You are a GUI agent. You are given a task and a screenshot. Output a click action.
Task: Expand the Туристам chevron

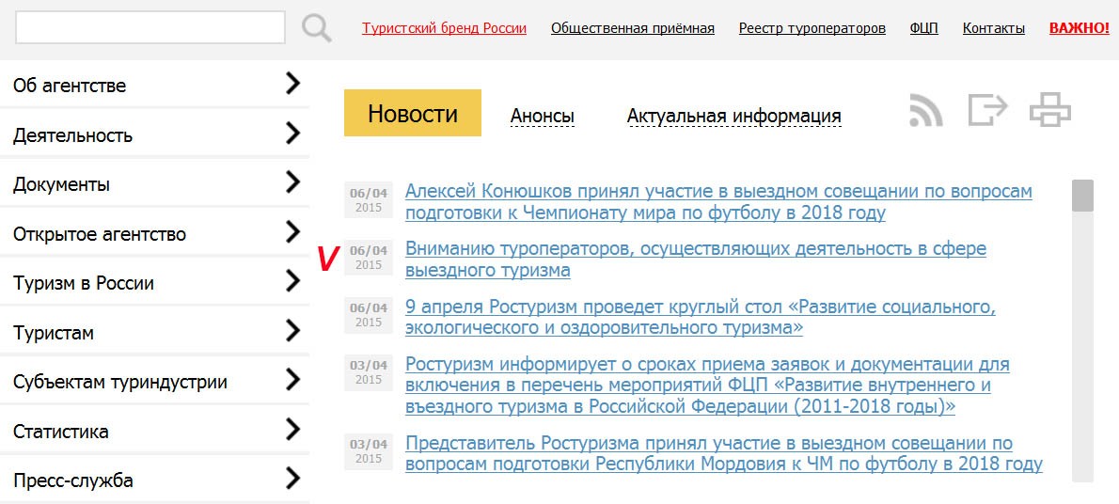[x=292, y=331]
